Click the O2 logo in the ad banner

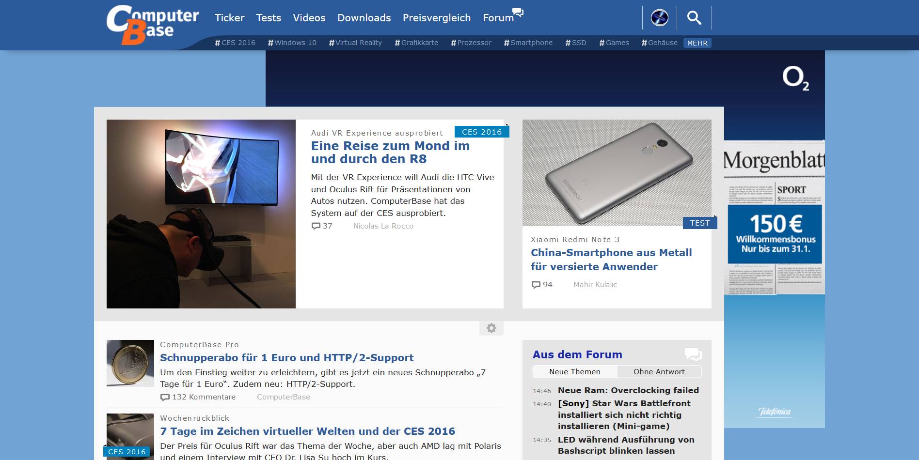click(x=795, y=78)
